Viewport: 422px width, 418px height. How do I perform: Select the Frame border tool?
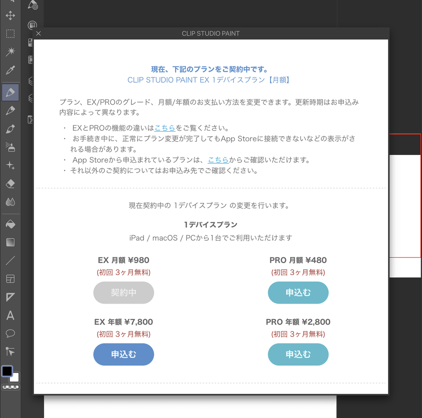click(x=10, y=279)
